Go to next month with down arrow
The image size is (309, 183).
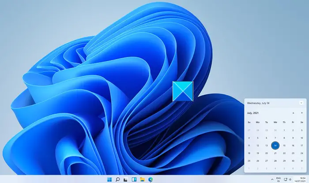point(301,113)
